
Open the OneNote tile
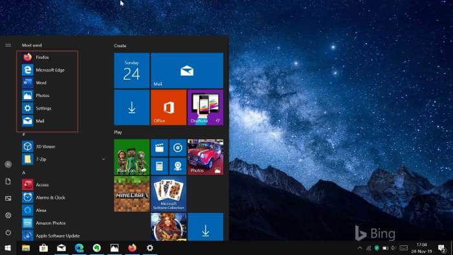tap(205, 107)
